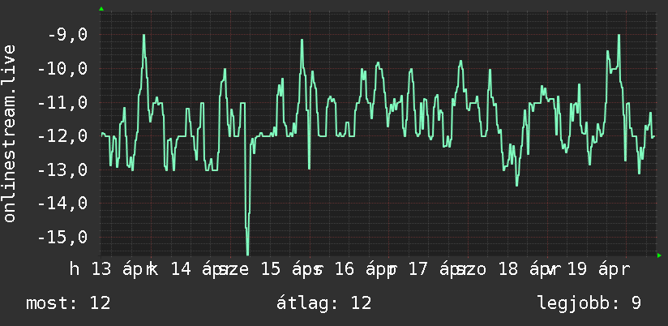Click the green arrow ending the x-axis
Viewport: 668px width, 326px height.
coord(659,255)
